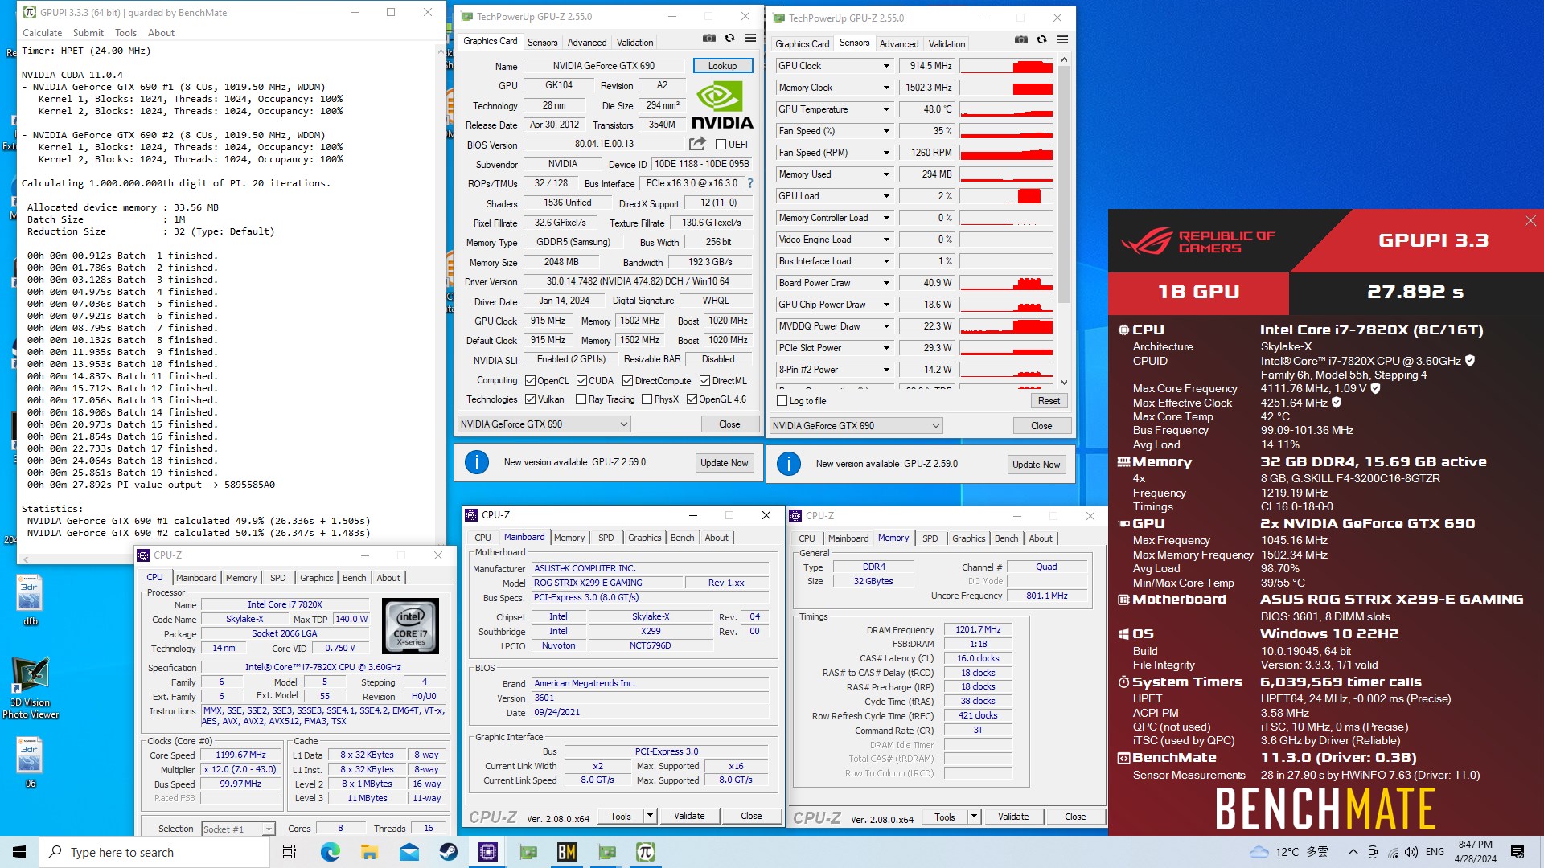Open Task View on the taskbar

tap(289, 852)
